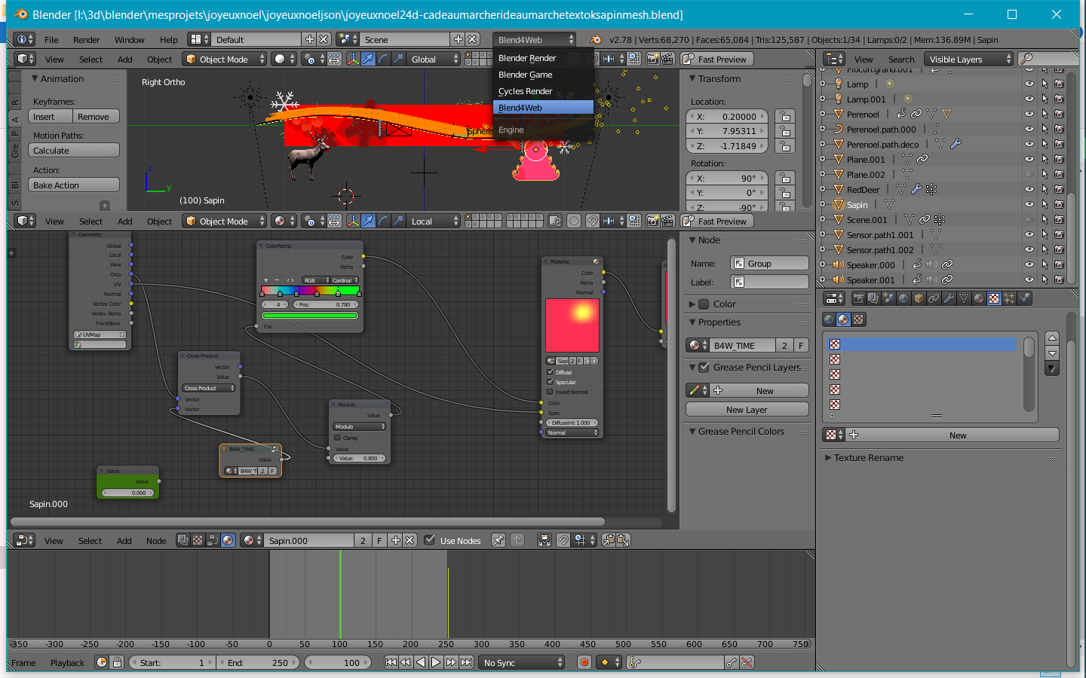Click first Fast Preview button
The image size is (1086, 678).
[x=716, y=59]
